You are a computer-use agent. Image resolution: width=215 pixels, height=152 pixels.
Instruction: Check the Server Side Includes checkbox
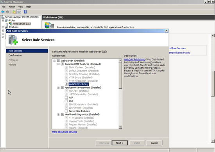point(66,111)
